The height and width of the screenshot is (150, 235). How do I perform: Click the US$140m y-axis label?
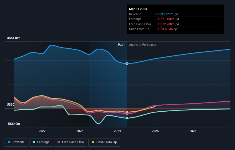click(14, 38)
